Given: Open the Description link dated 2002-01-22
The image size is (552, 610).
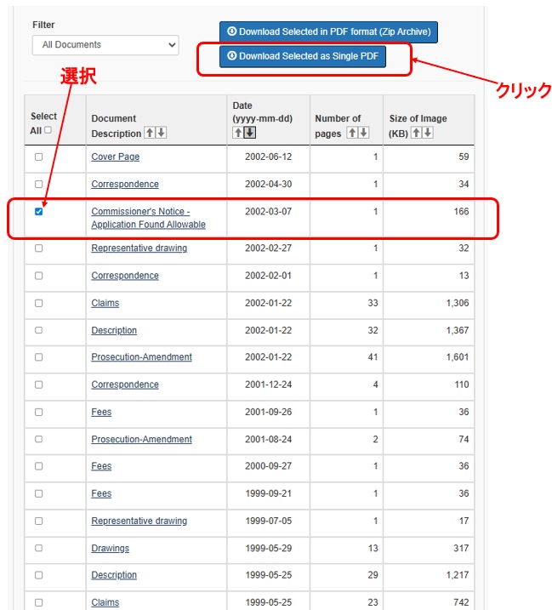Looking at the screenshot, I should click(114, 331).
